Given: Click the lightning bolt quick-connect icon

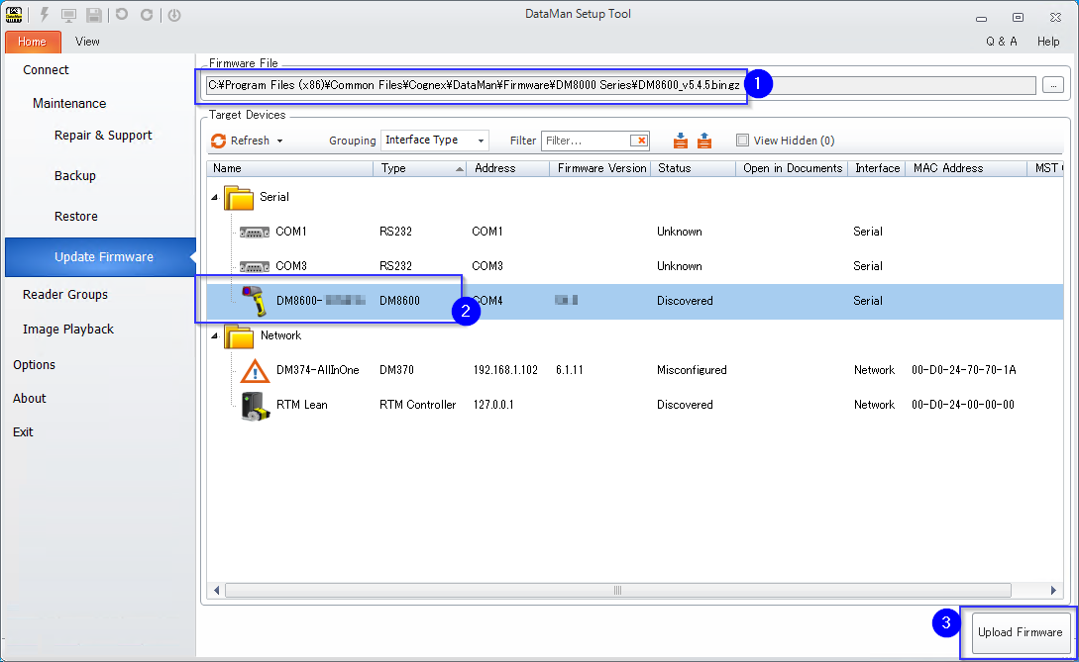Looking at the screenshot, I should 45,15.
